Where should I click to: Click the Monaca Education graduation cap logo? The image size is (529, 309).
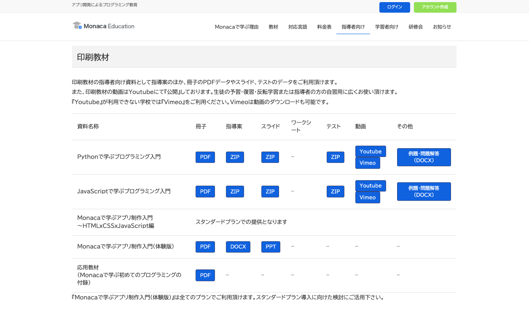coord(77,26)
